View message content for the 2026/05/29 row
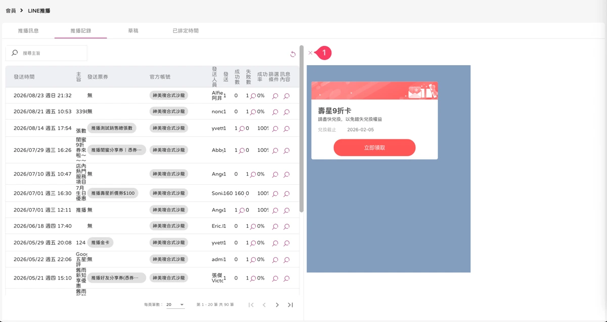Image resolution: width=607 pixels, height=322 pixels. pos(286,243)
